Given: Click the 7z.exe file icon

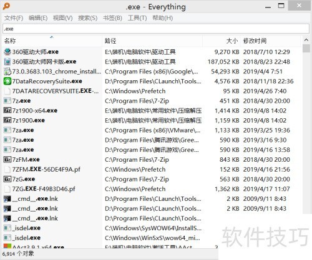Looking at the screenshot, I should [7, 101].
